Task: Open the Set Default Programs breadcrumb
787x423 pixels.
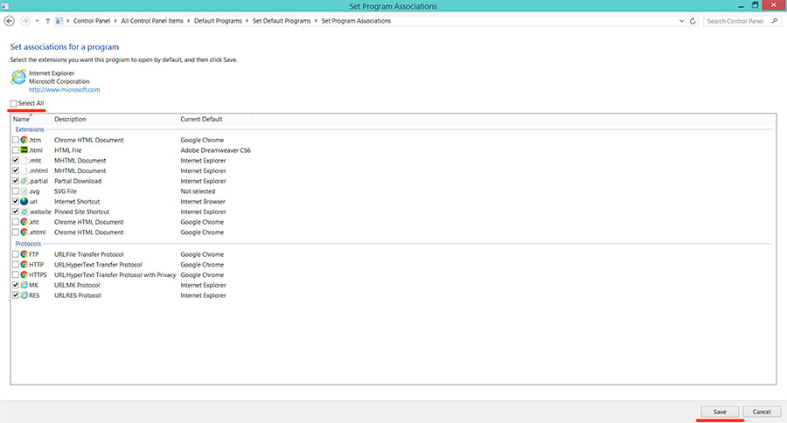Action: pos(282,21)
